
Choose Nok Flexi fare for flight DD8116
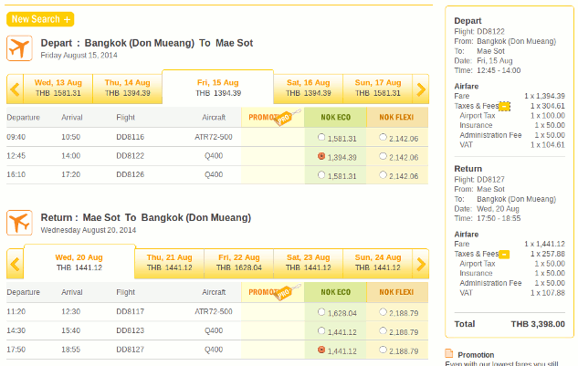[383, 137]
